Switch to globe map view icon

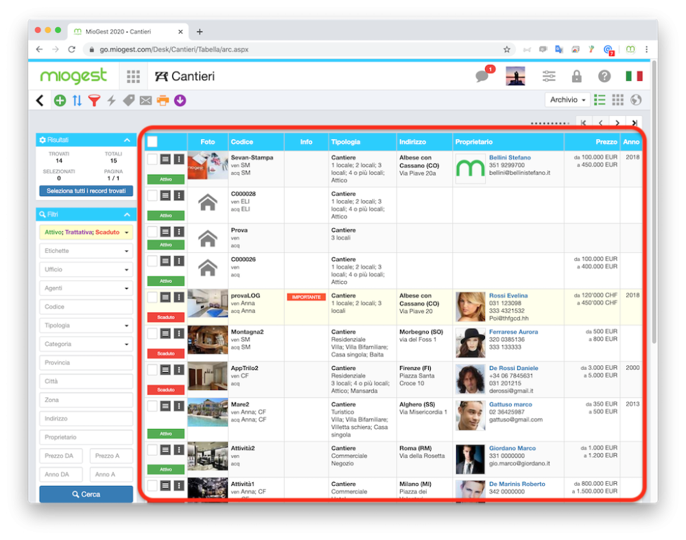tap(636, 100)
